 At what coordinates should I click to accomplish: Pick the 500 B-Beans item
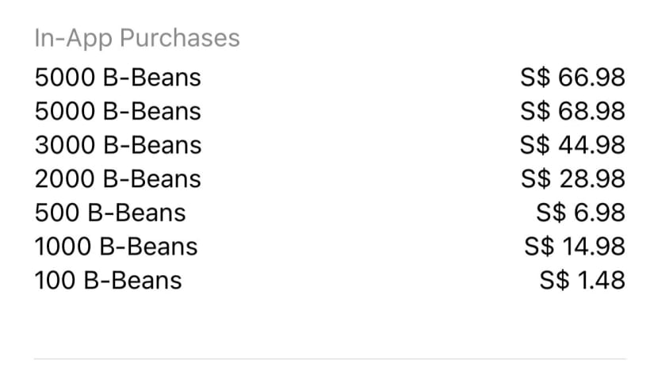pyautogui.click(x=110, y=213)
